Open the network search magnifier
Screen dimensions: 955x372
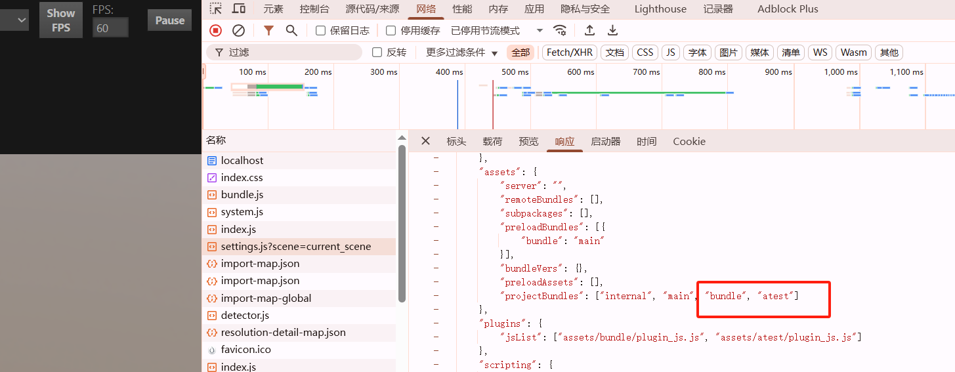[291, 30]
